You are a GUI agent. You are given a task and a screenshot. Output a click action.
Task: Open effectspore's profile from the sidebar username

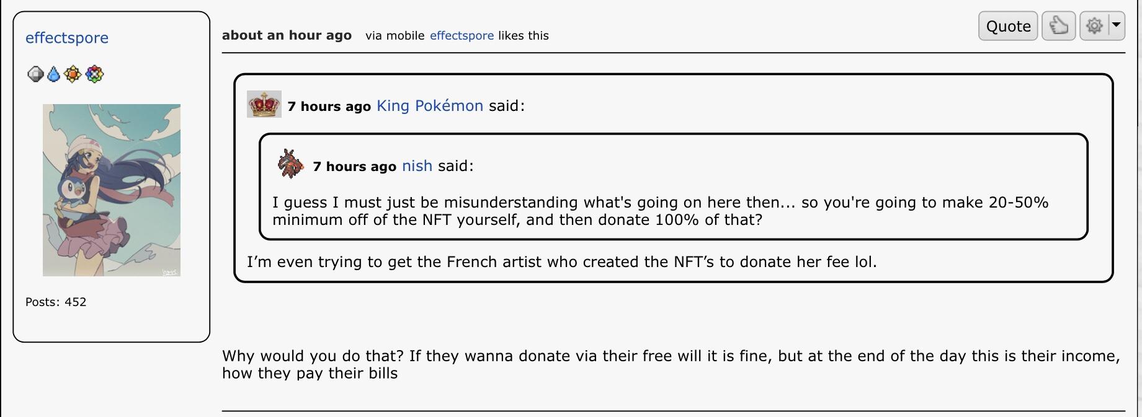click(x=67, y=38)
